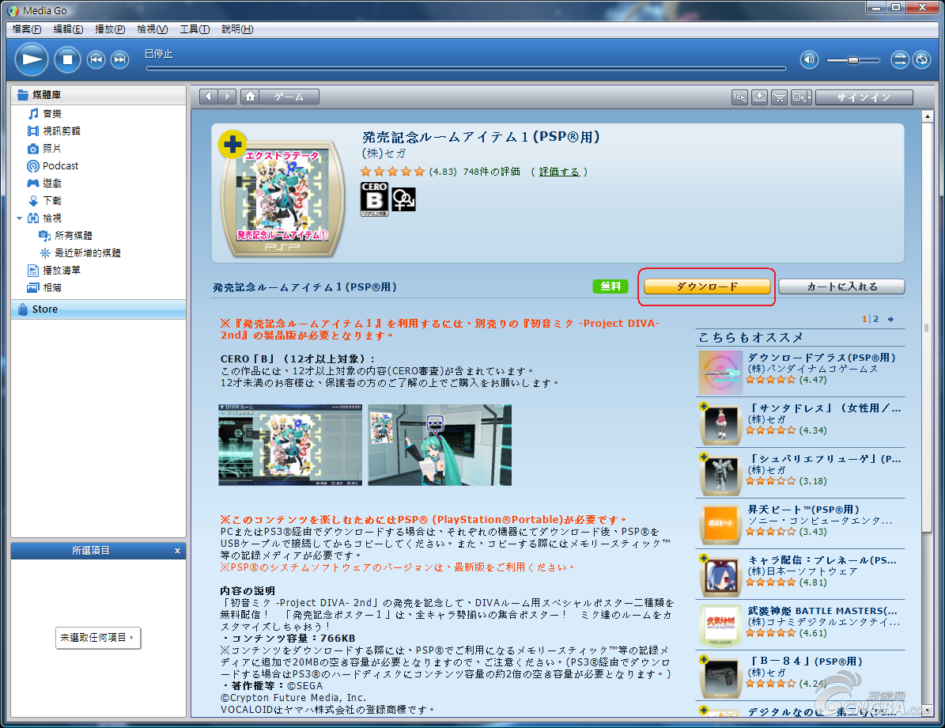Click the カートに入れる button
Screen dimensions: 945x728
pyautogui.click(x=841, y=286)
